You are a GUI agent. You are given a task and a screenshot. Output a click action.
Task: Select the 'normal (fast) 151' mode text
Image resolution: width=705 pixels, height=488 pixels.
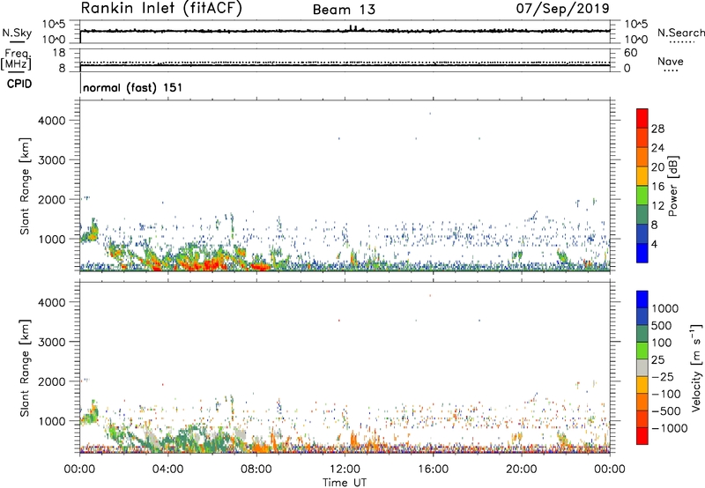pyautogui.click(x=133, y=87)
